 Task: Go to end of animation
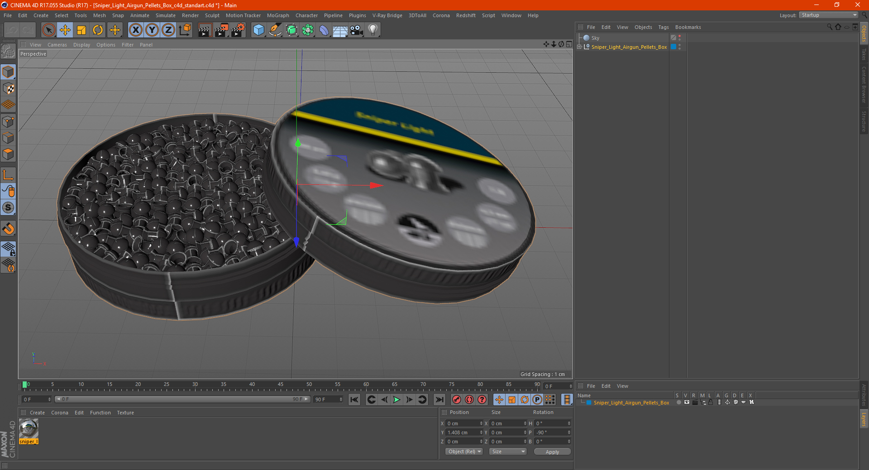[x=439, y=399]
